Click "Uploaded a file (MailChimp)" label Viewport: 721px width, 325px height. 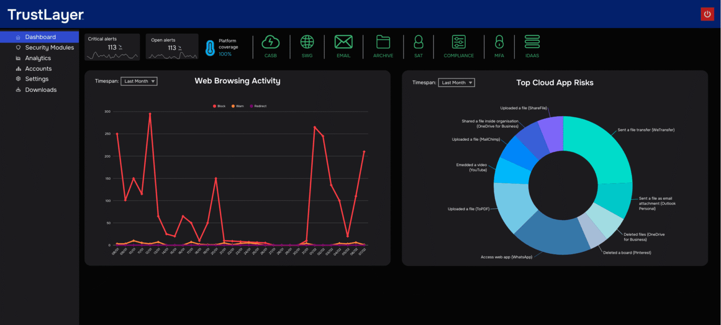tap(476, 139)
